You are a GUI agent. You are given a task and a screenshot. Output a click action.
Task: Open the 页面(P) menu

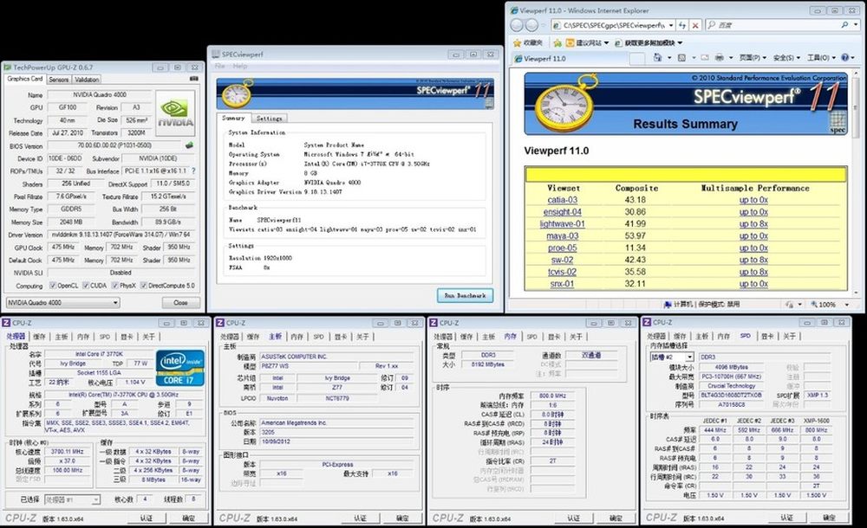[753, 57]
